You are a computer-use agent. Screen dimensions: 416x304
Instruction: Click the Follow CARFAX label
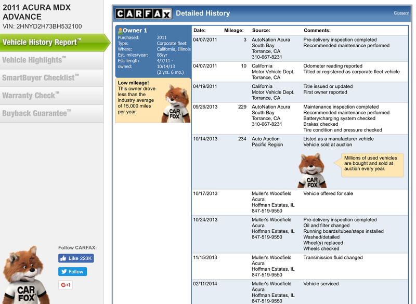click(77, 248)
